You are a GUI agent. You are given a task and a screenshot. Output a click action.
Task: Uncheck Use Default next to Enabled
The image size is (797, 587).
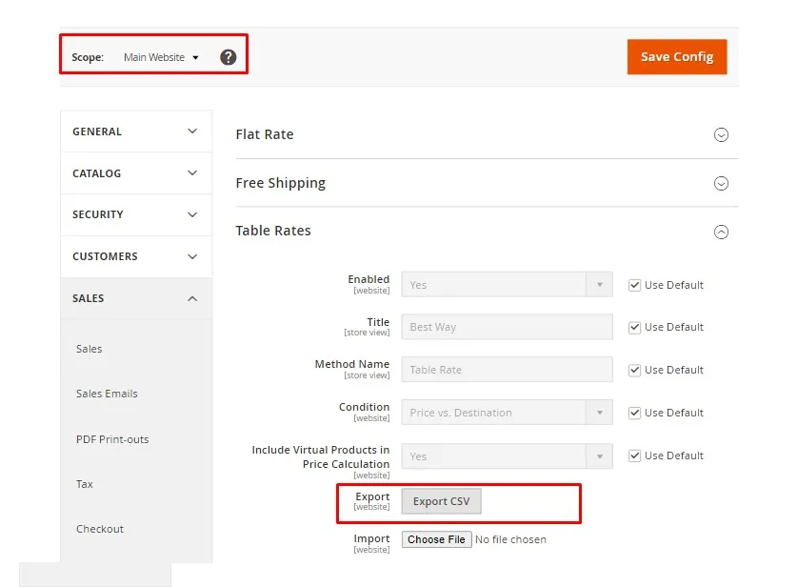click(634, 284)
